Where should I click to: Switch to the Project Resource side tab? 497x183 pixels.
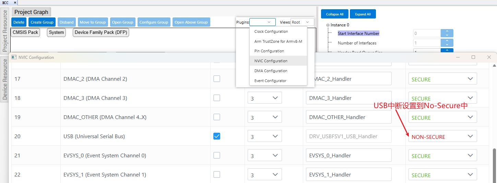(5, 31)
